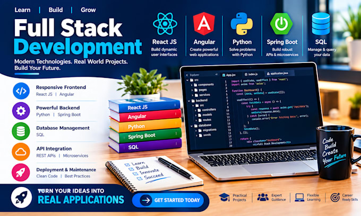Click the GET STARTED TODAY button
Screen dimensions: 361x216
coord(168,200)
